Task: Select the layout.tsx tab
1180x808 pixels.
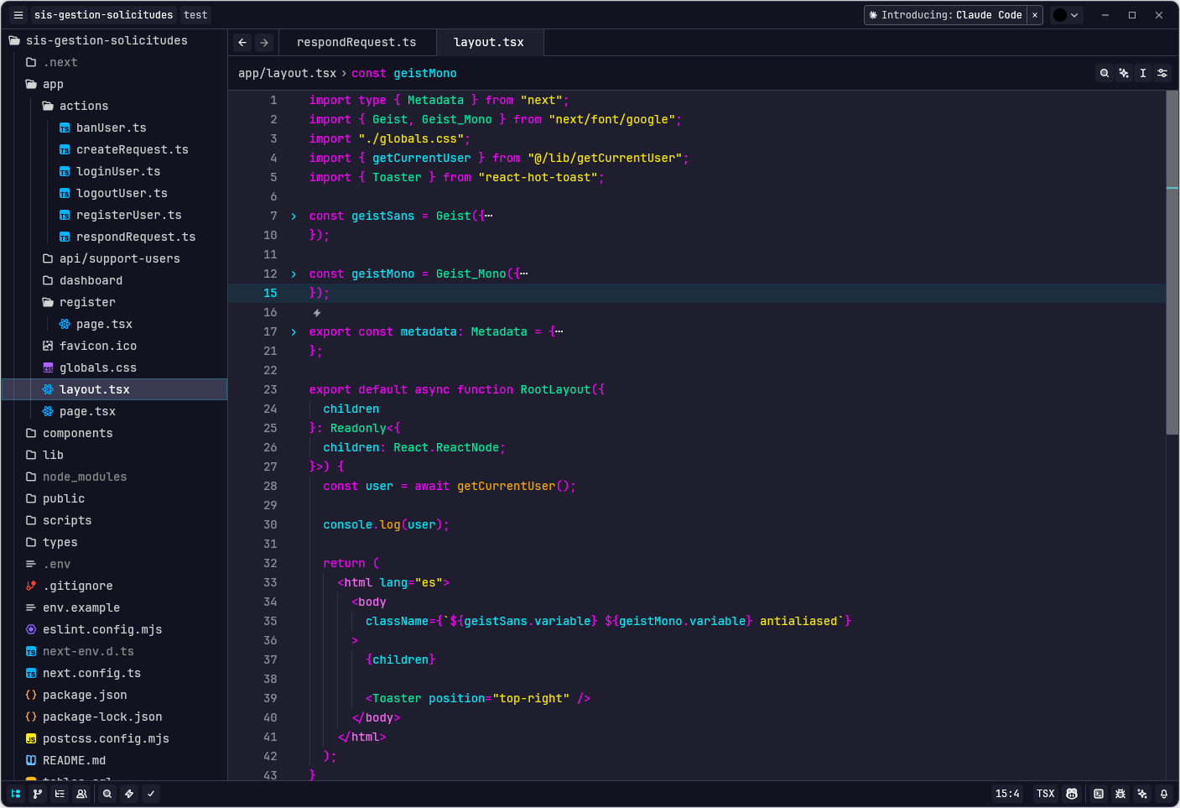Action: pyautogui.click(x=489, y=43)
